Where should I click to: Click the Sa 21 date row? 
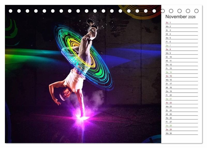(182, 99)
